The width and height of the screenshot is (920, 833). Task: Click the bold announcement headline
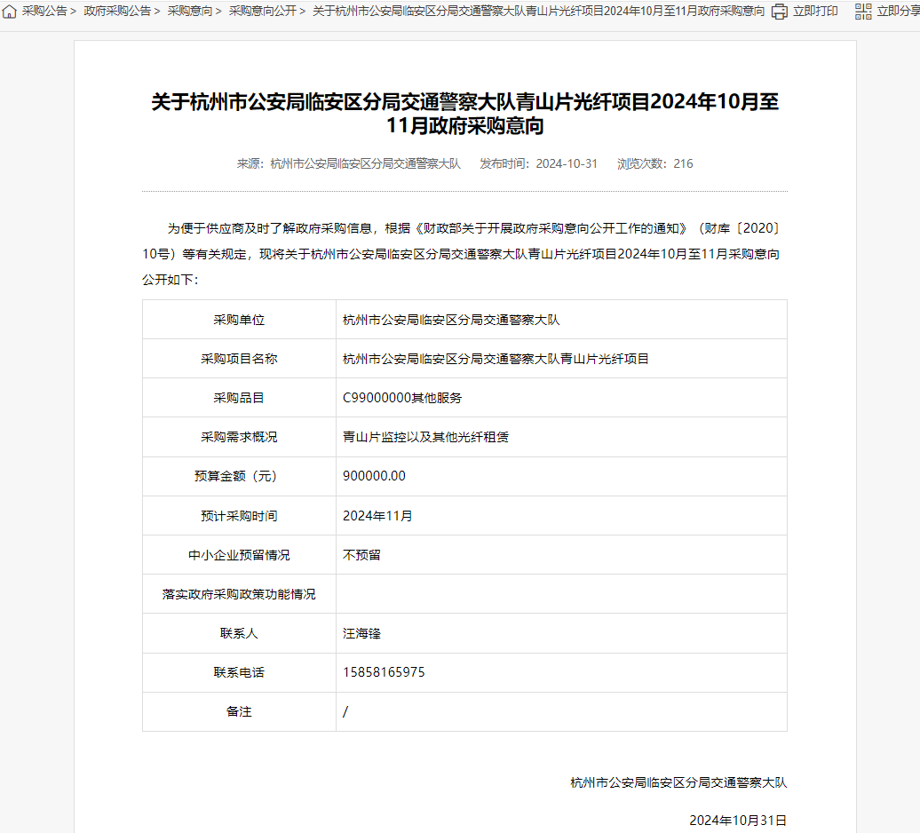click(x=464, y=113)
